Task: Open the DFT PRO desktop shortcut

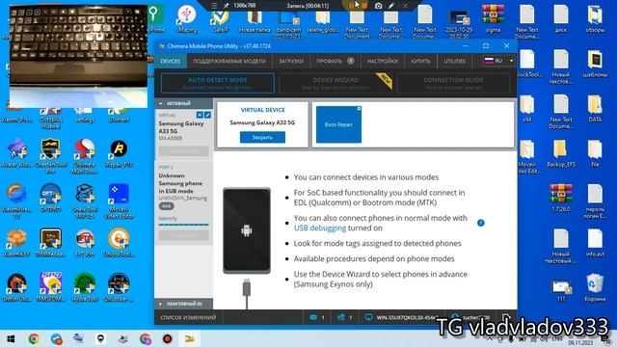Action: [x=50, y=198]
